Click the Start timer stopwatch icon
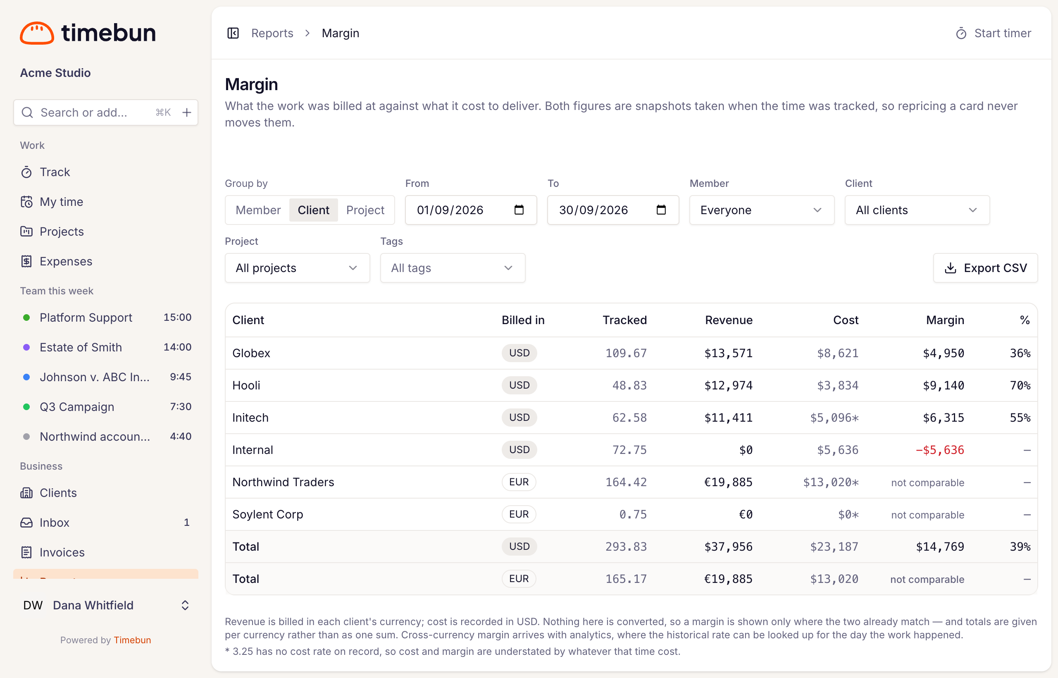Image resolution: width=1058 pixels, height=678 pixels. pyautogui.click(x=961, y=33)
